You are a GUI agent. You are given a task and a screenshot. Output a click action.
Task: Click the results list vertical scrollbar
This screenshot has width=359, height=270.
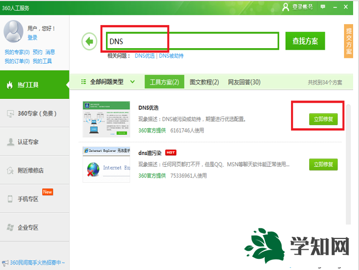[348, 164]
